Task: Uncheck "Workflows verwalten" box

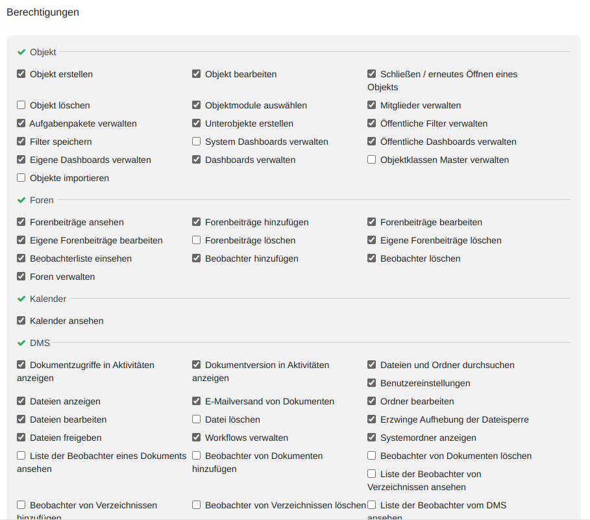Action: (x=197, y=438)
